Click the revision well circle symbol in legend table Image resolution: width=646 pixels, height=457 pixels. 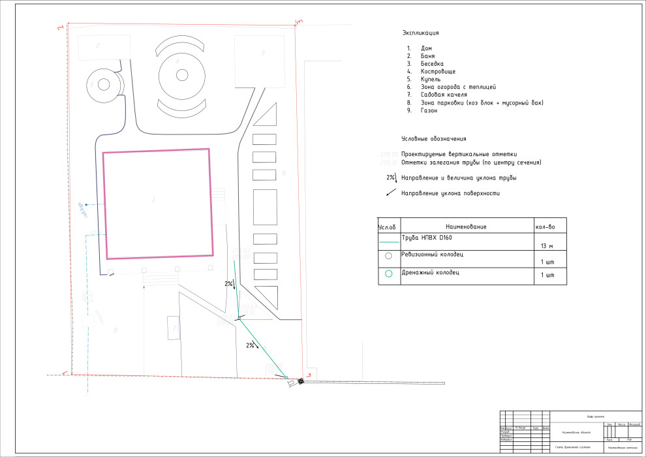388,256
